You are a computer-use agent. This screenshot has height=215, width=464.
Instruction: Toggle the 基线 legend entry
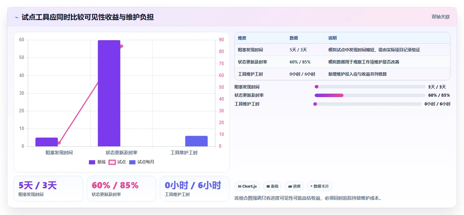97,162
